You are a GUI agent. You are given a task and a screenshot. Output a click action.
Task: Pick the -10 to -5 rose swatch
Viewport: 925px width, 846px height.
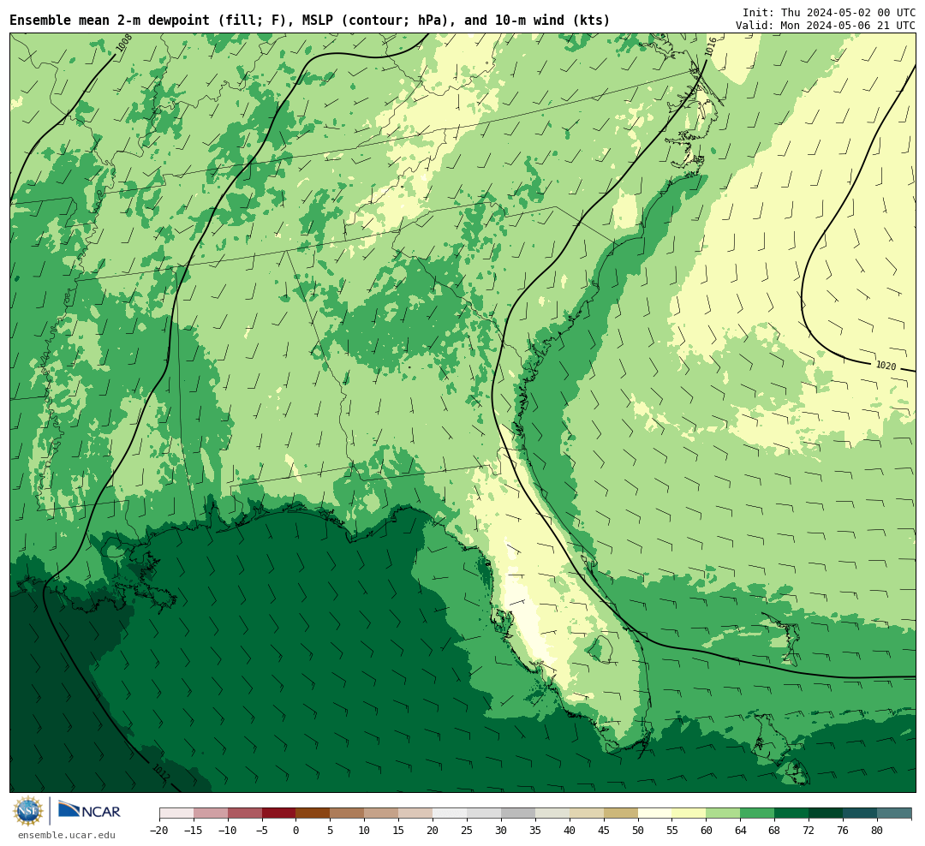point(245,813)
